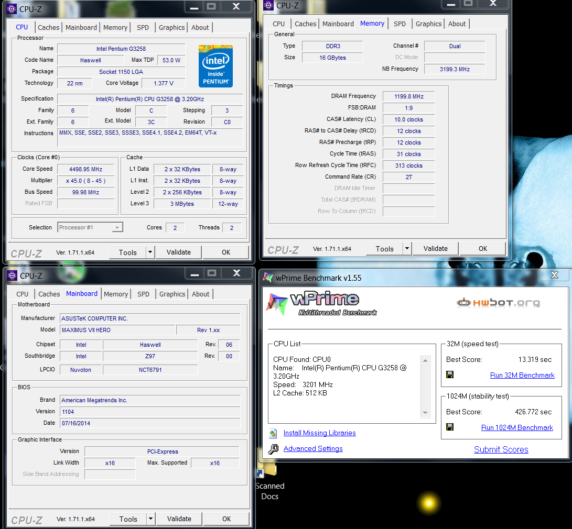The width and height of the screenshot is (572, 529).
Task: Run the 1024M Benchmark
Action: click(x=517, y=428)
